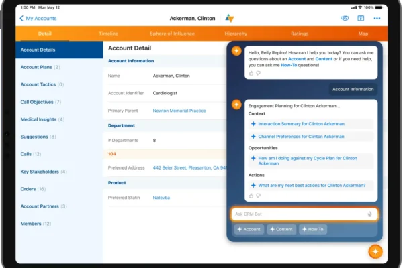Open the media presentation icon in header
Viewport: 403px width, 268px height.
tap(361, 18)
